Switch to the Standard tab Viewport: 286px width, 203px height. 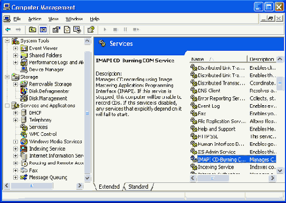pyautogui.click(x=138, y=187)
